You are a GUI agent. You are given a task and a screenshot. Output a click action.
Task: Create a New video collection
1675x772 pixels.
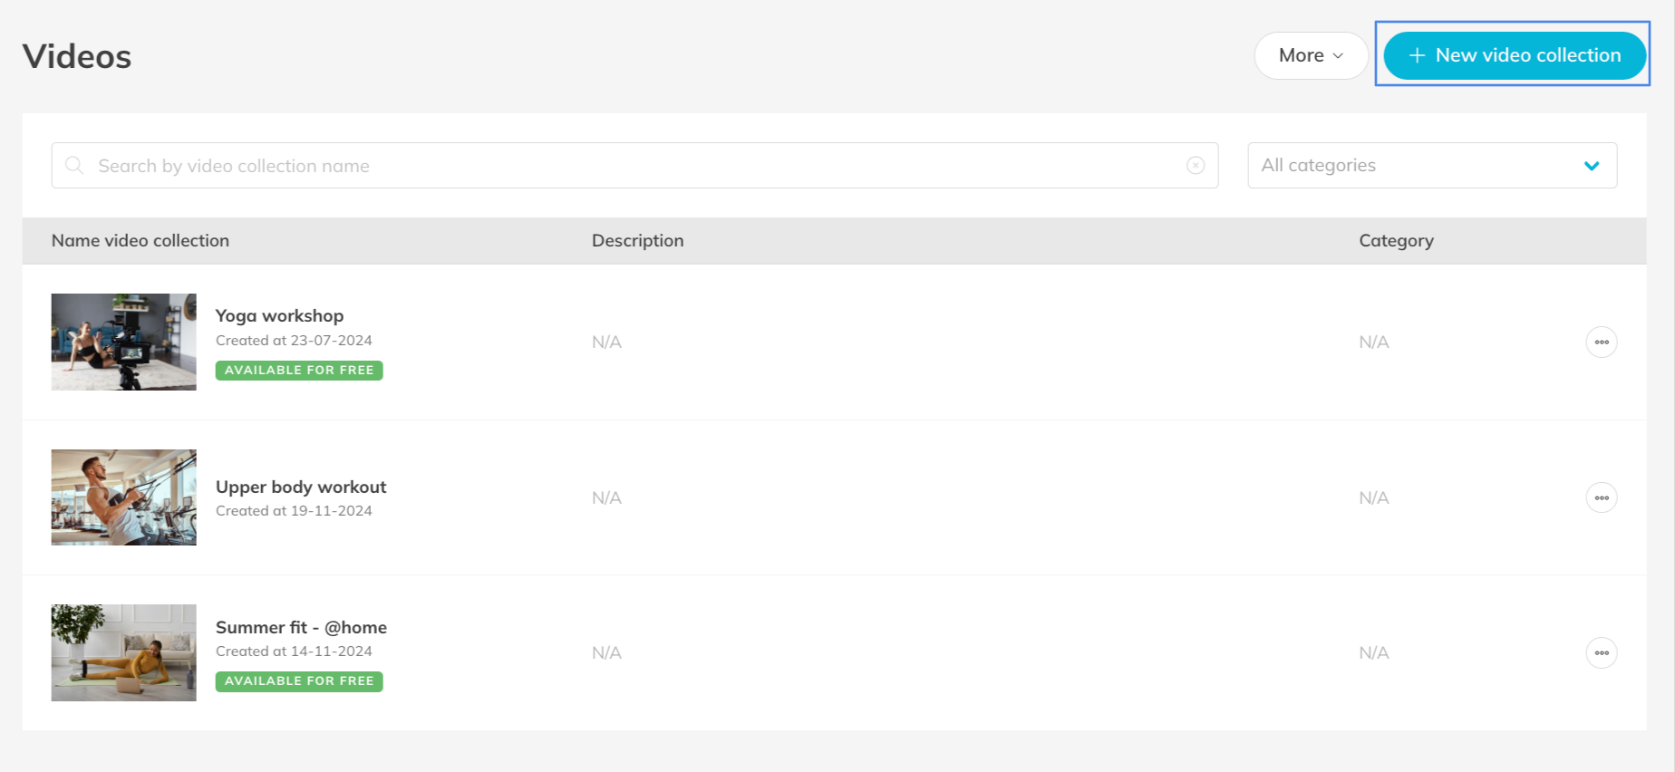point(1515,55)
